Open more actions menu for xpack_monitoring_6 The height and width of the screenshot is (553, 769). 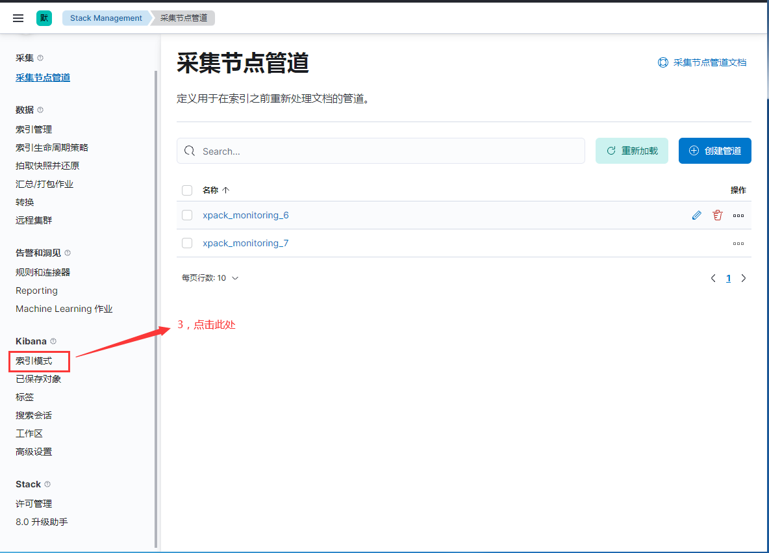click(x=738, y=215)
